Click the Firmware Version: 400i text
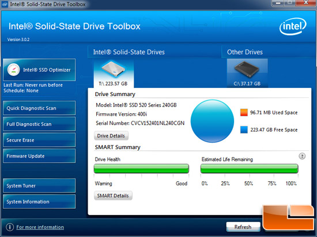This screenshot has height=237, width=317. tap(121, 114)
